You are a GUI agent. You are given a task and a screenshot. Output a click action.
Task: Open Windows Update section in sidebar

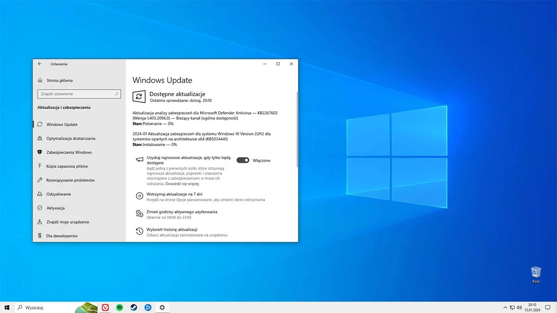pyautogui.click(x=62, y=124)
